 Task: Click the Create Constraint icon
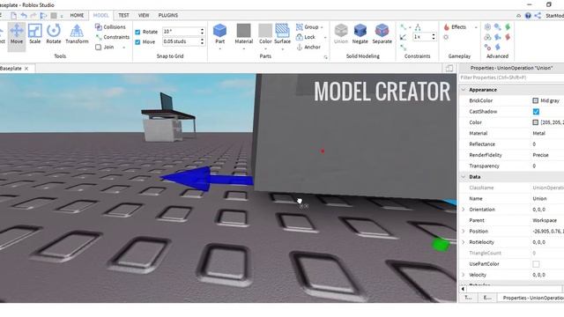click(404, 27)
